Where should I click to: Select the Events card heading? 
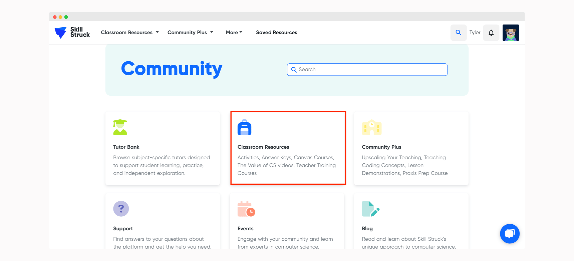click(x=245, y=229)
